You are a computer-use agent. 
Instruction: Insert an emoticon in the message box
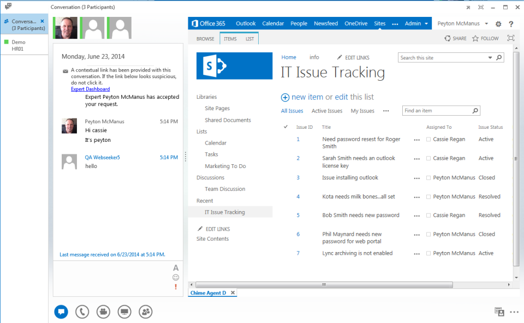[x=175, y=277]
